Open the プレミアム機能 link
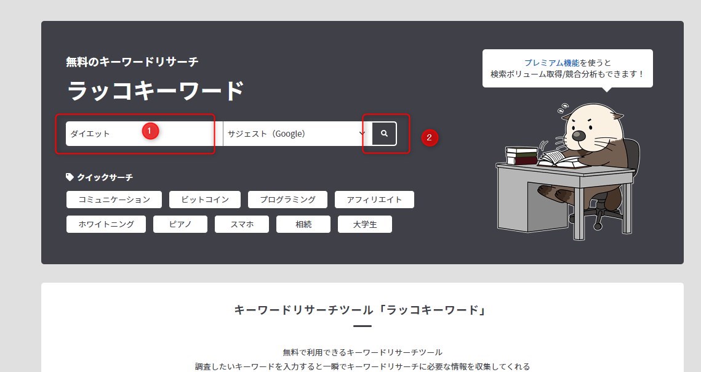Viewport: 701px width, 372px height. click(551, 63)
